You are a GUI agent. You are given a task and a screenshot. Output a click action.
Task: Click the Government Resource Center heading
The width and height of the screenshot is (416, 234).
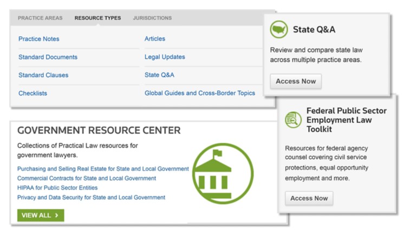pyautogui.click(x=99, y=130)
